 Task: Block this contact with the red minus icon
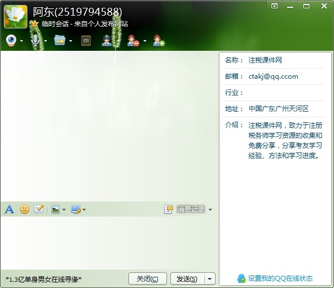(x=133, y=40)
